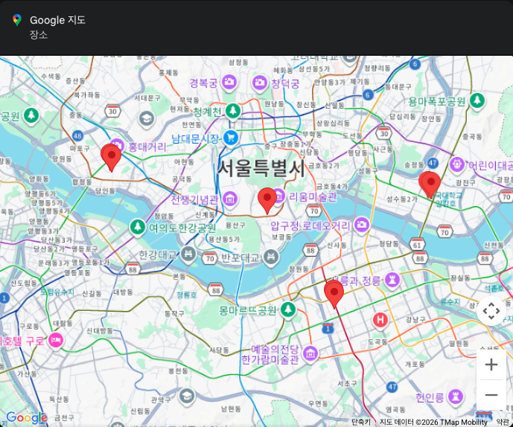Click the pink hotel pin near 구로
This screenshot has width=513, height=427.
point(57,340)
